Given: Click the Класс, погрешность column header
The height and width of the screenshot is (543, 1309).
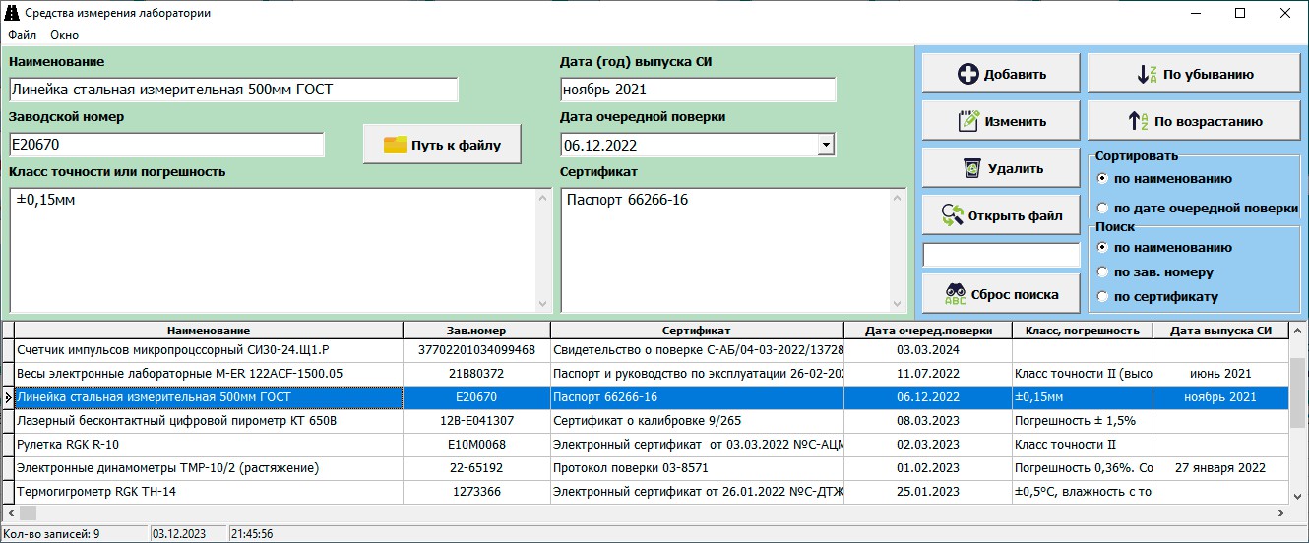Looking at the screenshot, I should pyautogui.click(x=1082, y=331).
